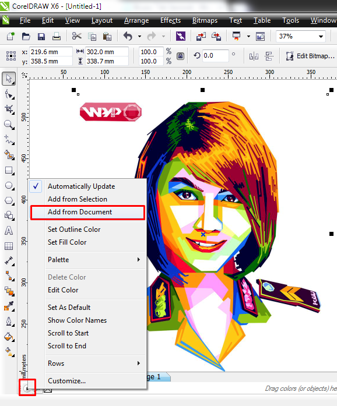This screenshot has height=406, width=337.
Task: Click the object origin grid icon
Action: [11, 56]
